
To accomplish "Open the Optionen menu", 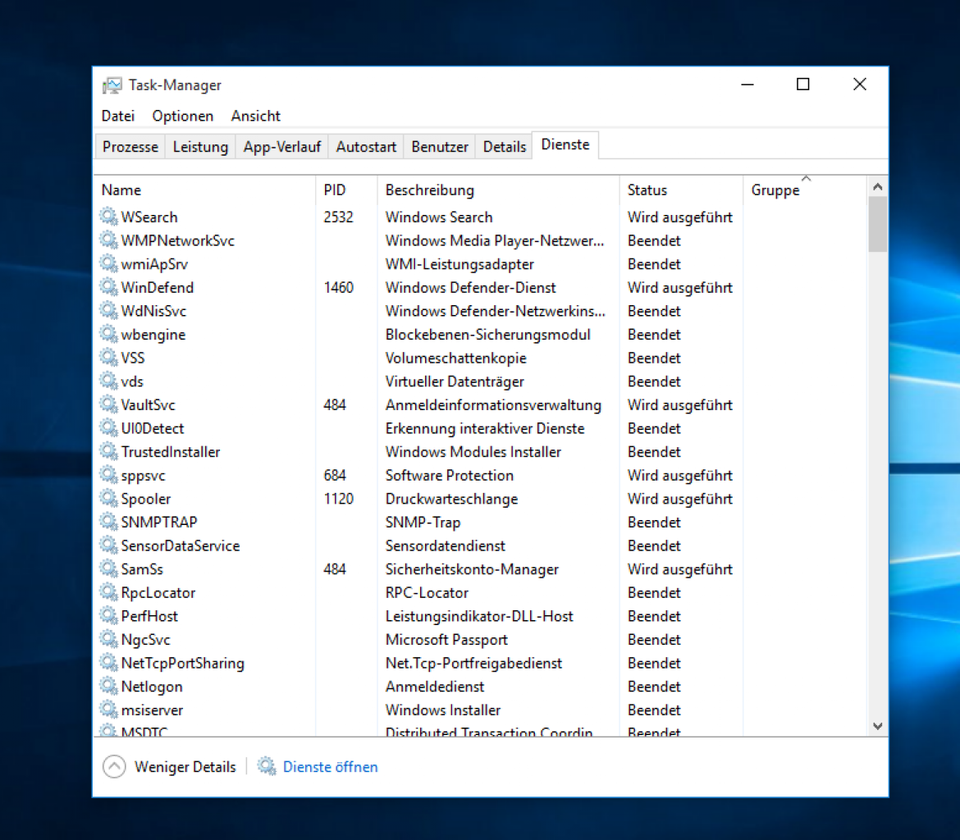I will point(182,116).
